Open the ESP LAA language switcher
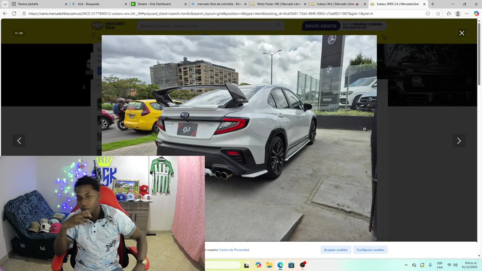This screenshot has width=482, height=271. 440,265
